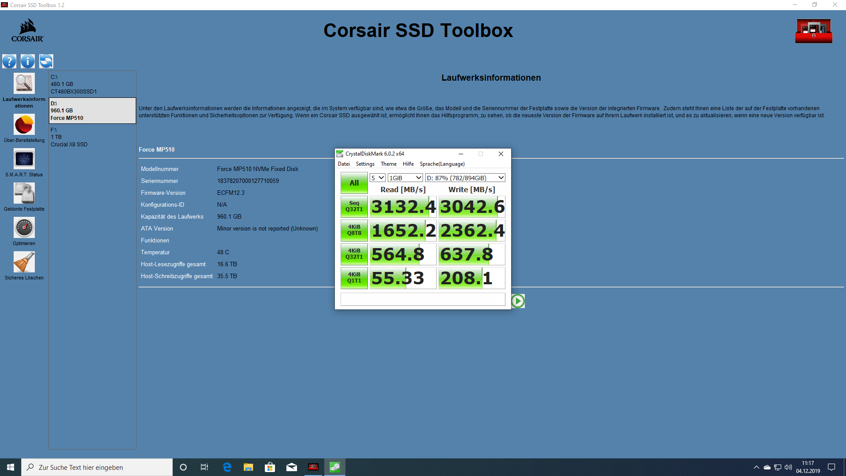Click the help question mark icon

pos(9,61)
